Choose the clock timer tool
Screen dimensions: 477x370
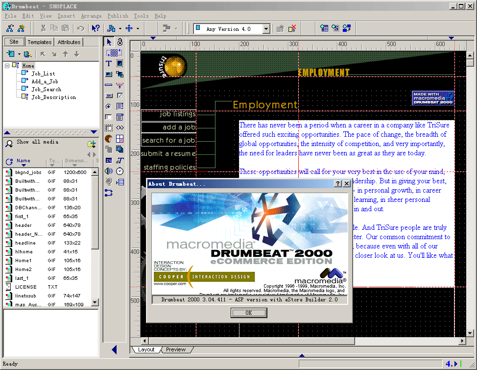coord(120,171)
